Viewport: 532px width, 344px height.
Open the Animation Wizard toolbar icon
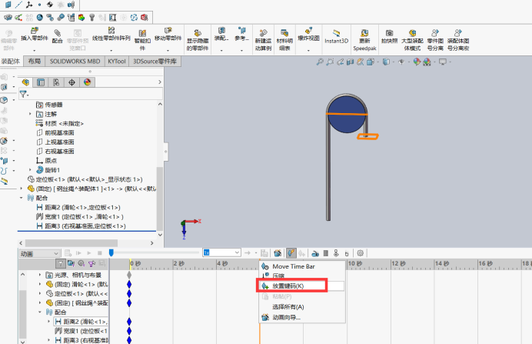pos(278,253)
